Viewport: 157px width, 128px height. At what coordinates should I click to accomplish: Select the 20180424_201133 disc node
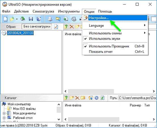pyautogui.click(x=20, y=33)
